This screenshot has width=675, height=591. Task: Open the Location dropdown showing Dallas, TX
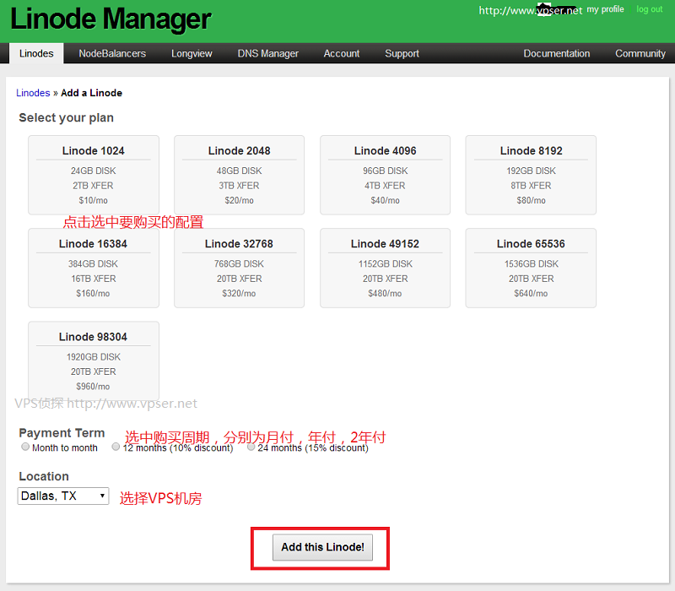point(62,496)
